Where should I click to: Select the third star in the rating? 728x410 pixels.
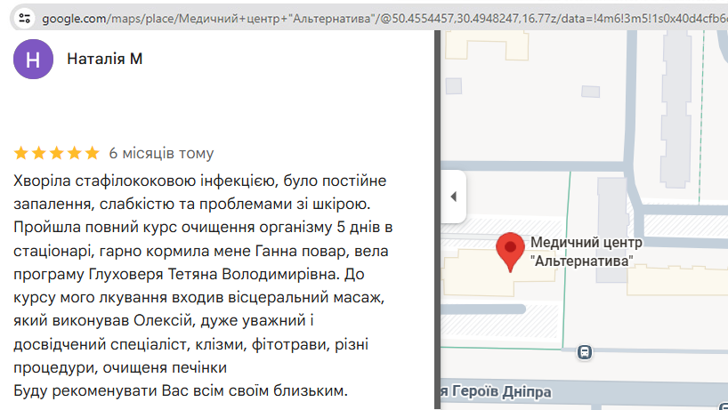[x=57, y=153]
